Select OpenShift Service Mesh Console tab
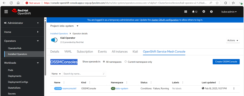 pos(164,51)
